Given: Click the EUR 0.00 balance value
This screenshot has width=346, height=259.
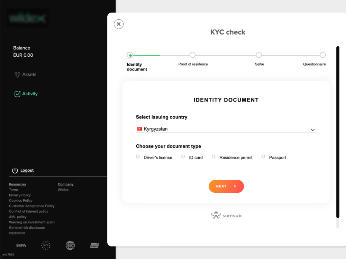Looking at the screenshot, I should point(23,55).
